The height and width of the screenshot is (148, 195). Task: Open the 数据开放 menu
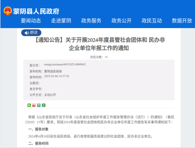pyautogui.click(x=182, y=21)
